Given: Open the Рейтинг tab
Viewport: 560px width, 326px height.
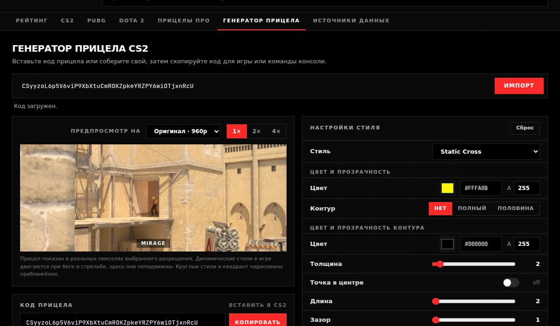Looking at the screenshot, I should pyautogui.click(x=32, y=20).
